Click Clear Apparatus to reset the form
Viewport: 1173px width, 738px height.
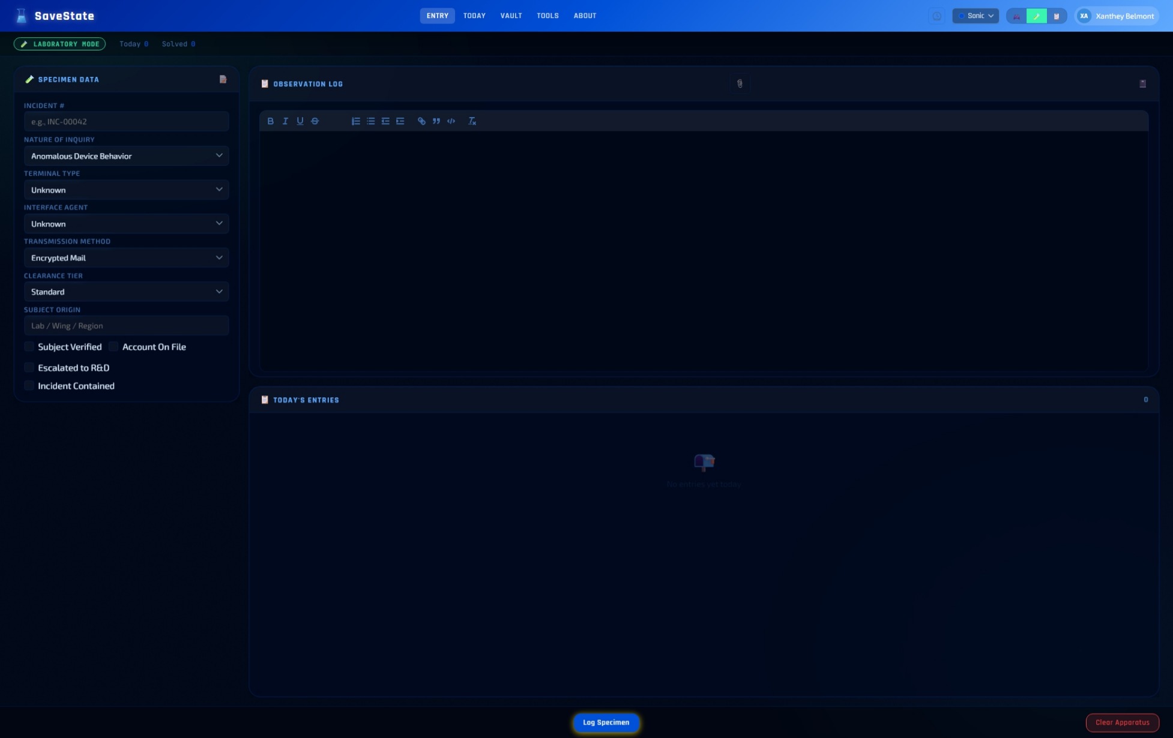(1123, 722)
